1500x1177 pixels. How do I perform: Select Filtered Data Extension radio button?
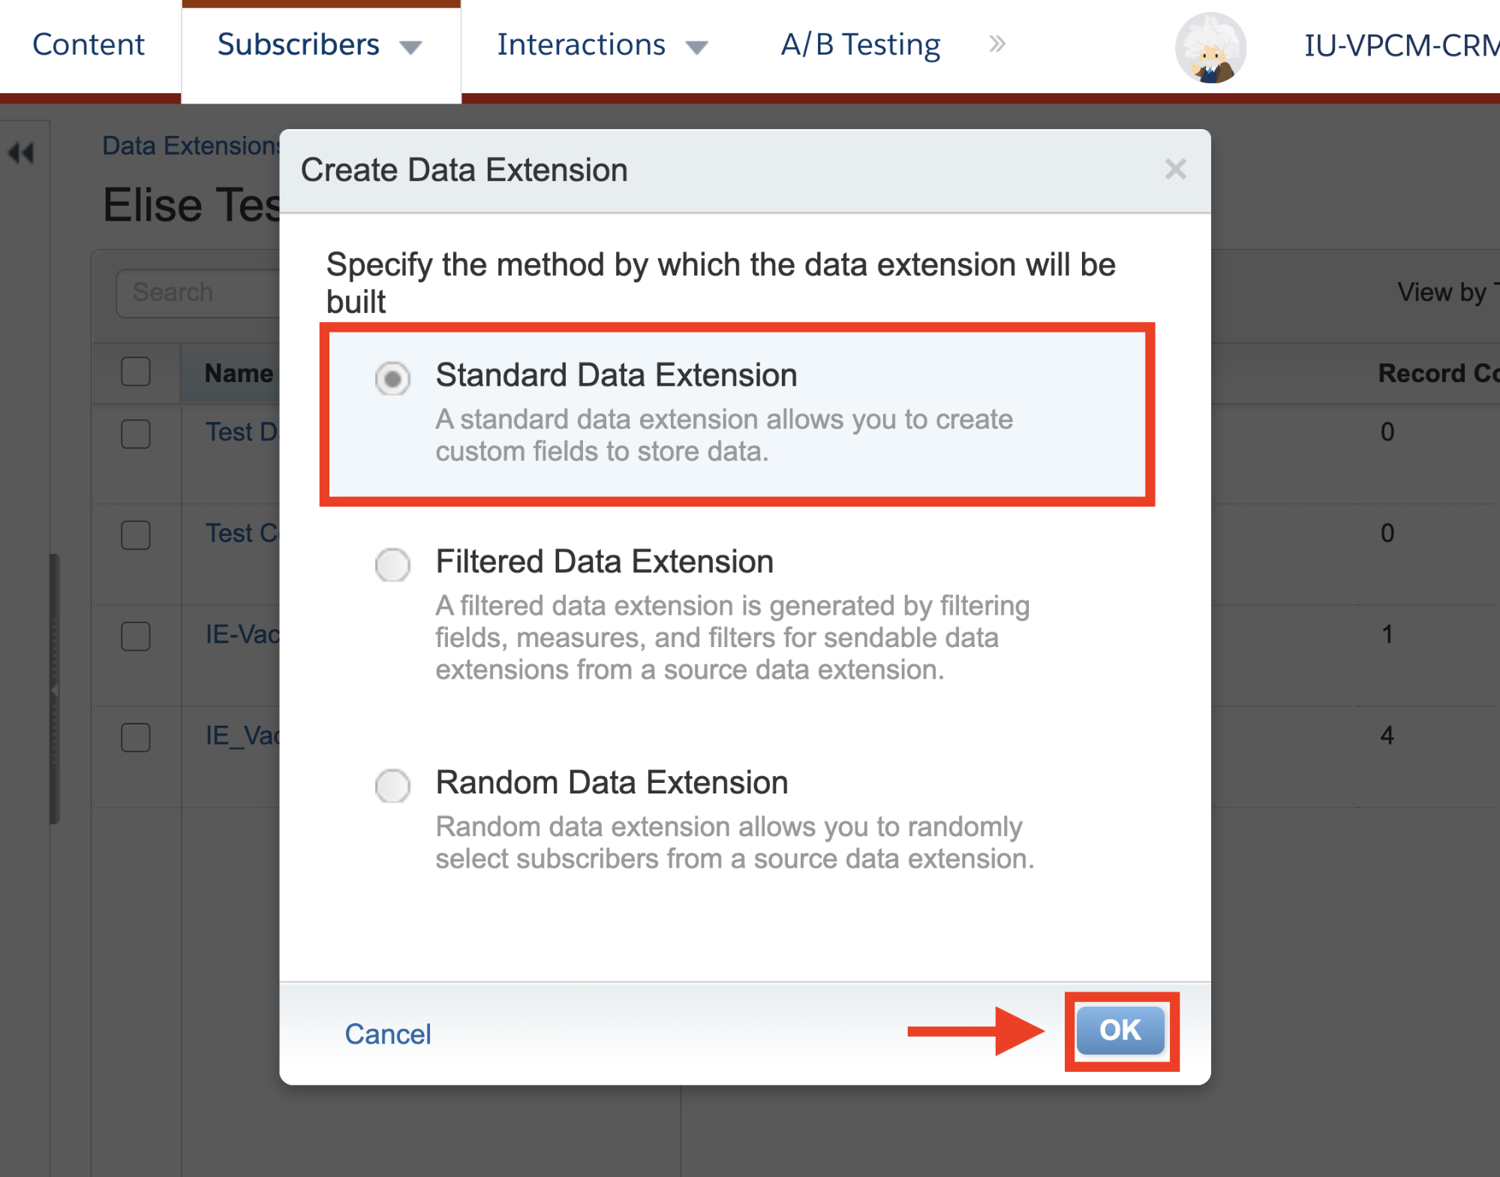[x=392, y=564]
